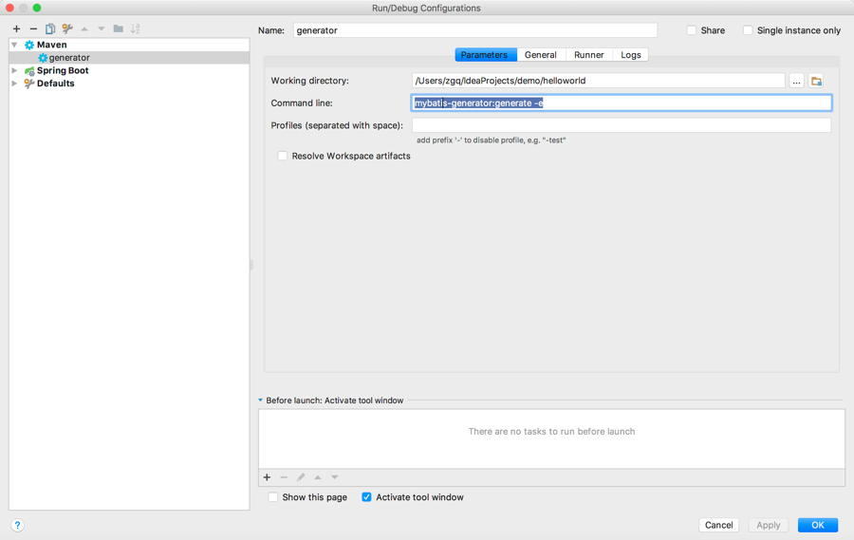Collapse the Before launch section

261,400
